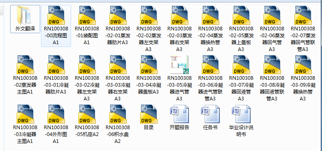Image resolution: width=322 pixels, height=151 pixels.
Task: Click the file name text 毕业设计说明书
Action: 241,131
